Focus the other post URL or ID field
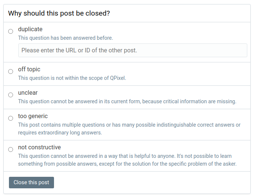This screenshot has width=254, height=195. [x=133, y=50]
